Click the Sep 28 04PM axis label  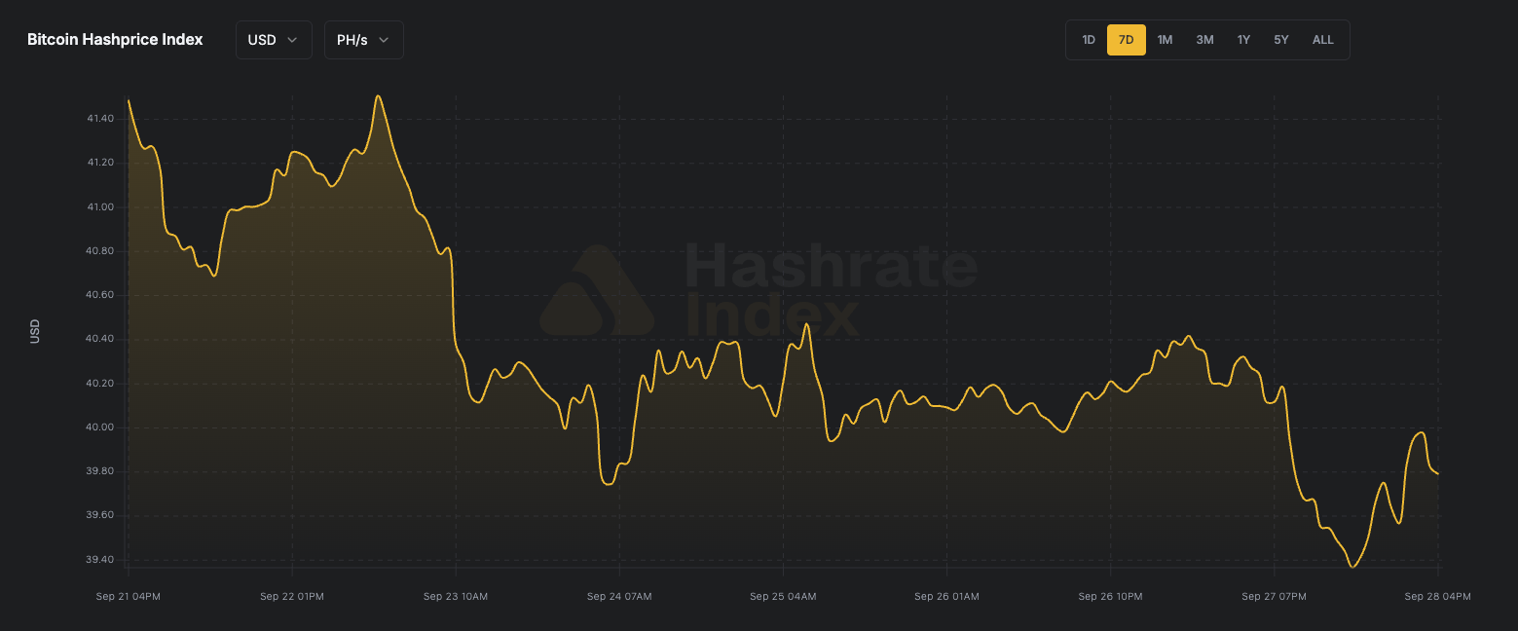click(x=1438, y=596)
